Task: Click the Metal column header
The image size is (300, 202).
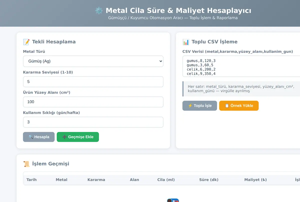Action: [x=61, y=180]
